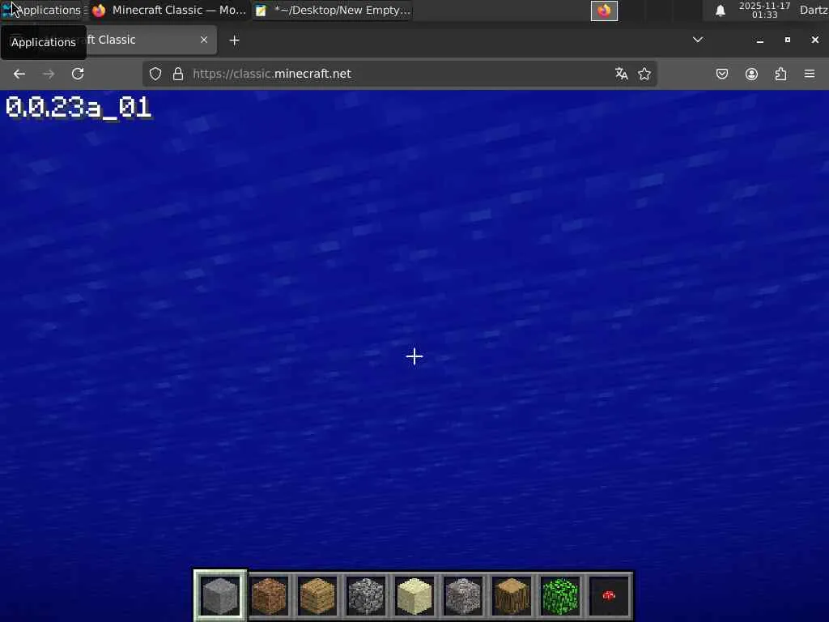Image resolution: width=829 pixels, height=622 pixels.
Task: Open the Firefox account menu
Action: (x=751, y=74)
